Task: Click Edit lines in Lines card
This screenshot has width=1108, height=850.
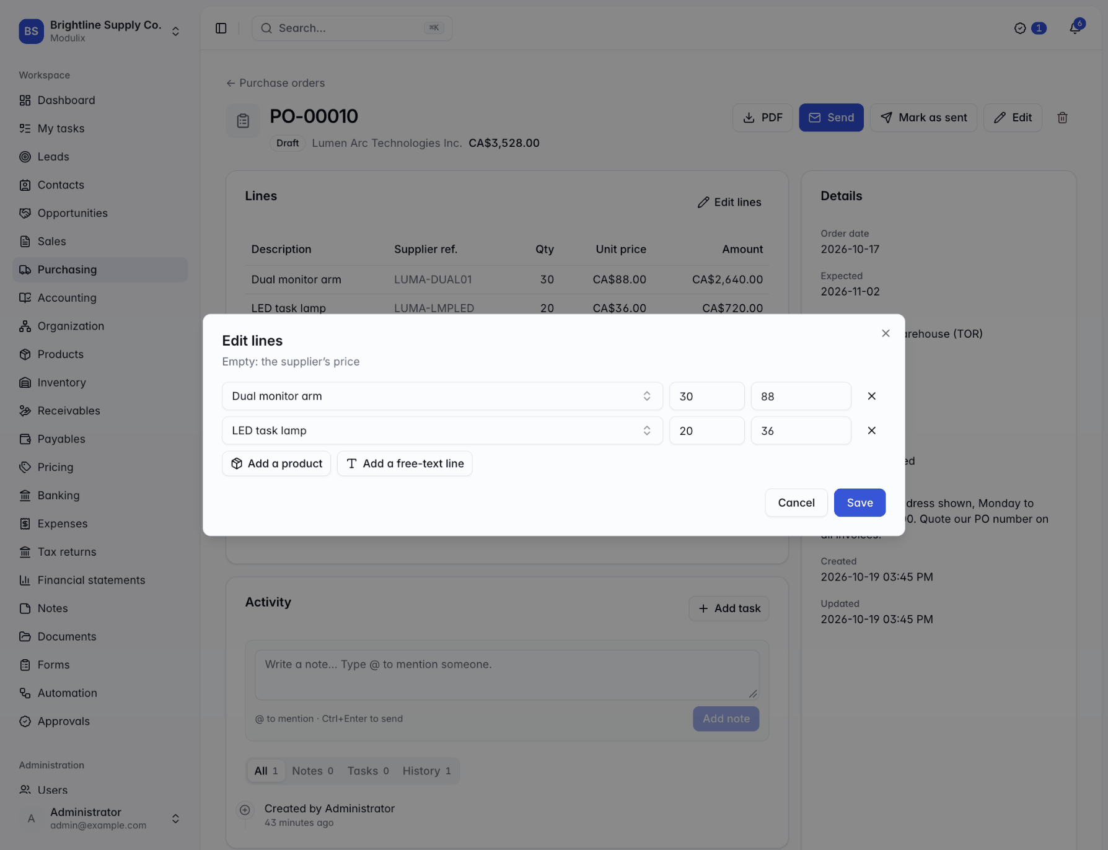Action: click(x=729, y=202)
